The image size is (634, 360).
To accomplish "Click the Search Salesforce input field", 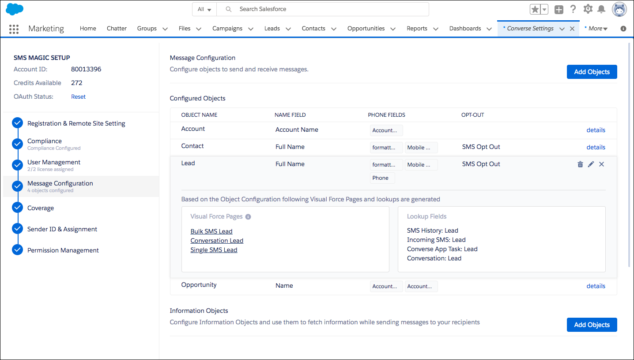I will coord(323,9).
